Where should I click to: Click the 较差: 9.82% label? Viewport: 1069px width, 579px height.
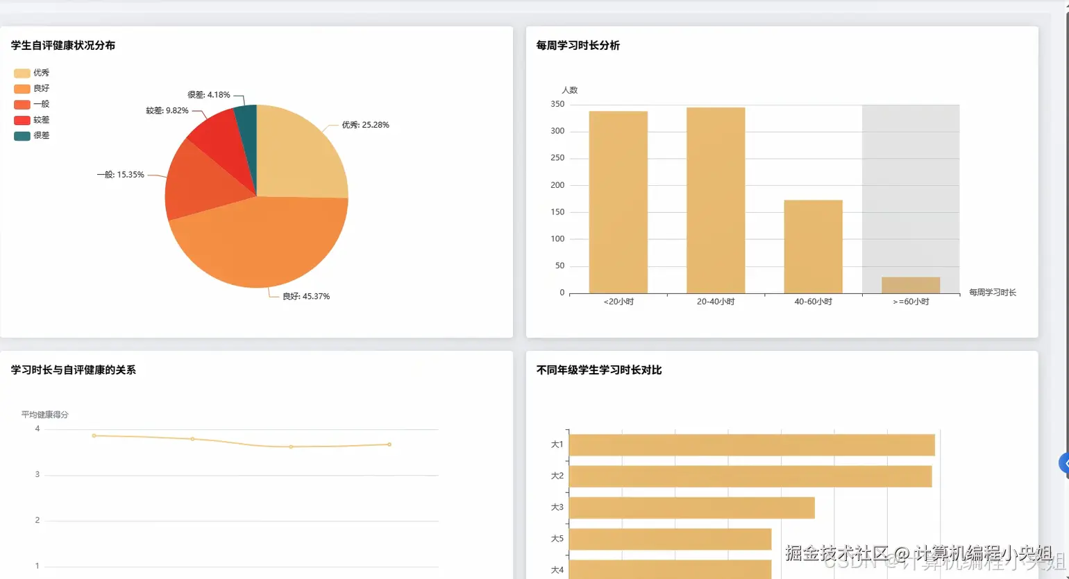167,110
